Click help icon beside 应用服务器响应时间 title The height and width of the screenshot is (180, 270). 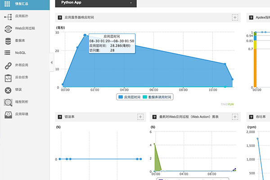[x=59, y=18]
